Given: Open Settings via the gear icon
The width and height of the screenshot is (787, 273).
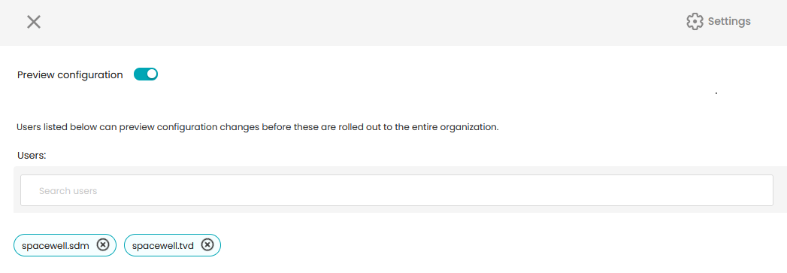Looking at the screenshot, I should click(x=695, y=22).
